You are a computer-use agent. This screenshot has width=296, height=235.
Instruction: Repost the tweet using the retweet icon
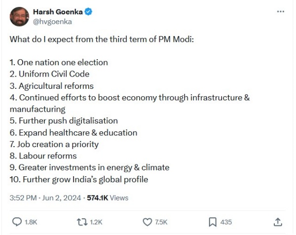click(x=82, y=222)
